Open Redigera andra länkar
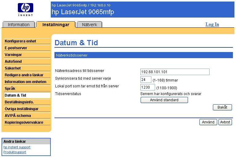 point(27,75)
